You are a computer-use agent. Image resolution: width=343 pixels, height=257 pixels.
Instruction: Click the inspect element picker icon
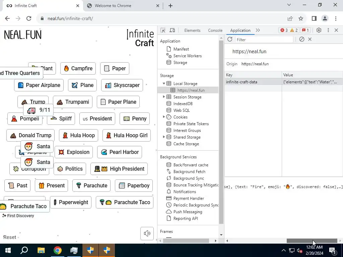tap(163, 30)
